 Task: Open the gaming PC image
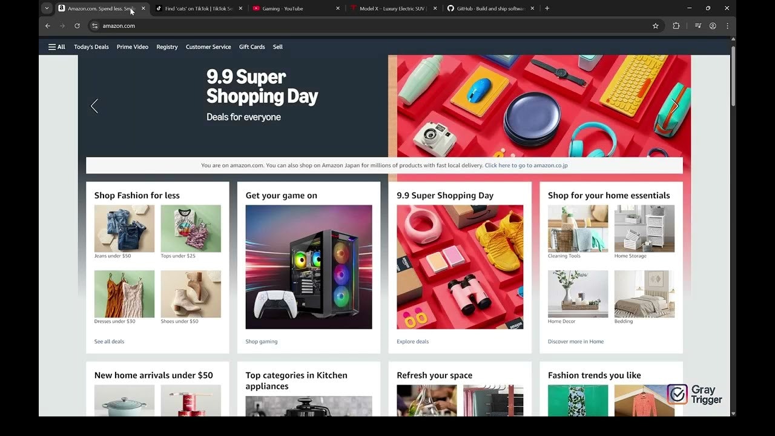click(309, 267)
